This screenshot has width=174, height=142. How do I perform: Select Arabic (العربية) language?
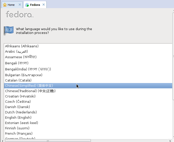point(88,51)
